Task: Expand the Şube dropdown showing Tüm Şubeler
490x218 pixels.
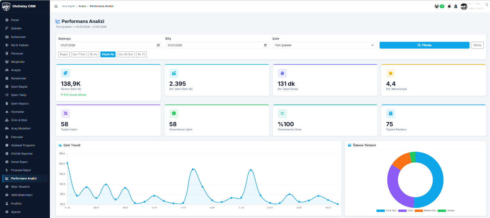Action: click(324, 45)
